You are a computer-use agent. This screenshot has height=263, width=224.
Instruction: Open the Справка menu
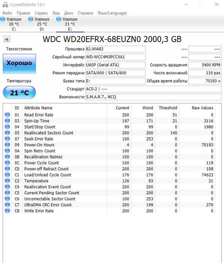tap(85, 13)
